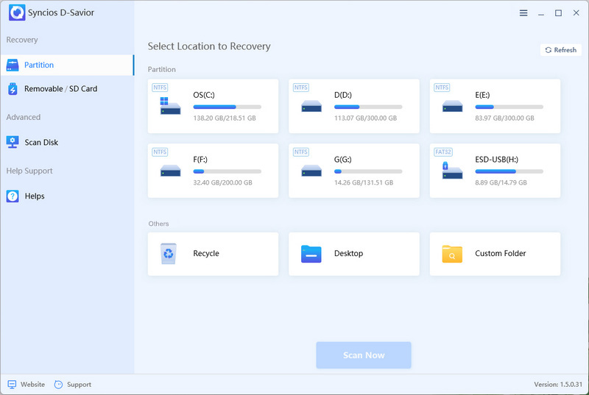589x395 pixels.
Task: Click the Recycle bin icon
Action: (169, 254)
